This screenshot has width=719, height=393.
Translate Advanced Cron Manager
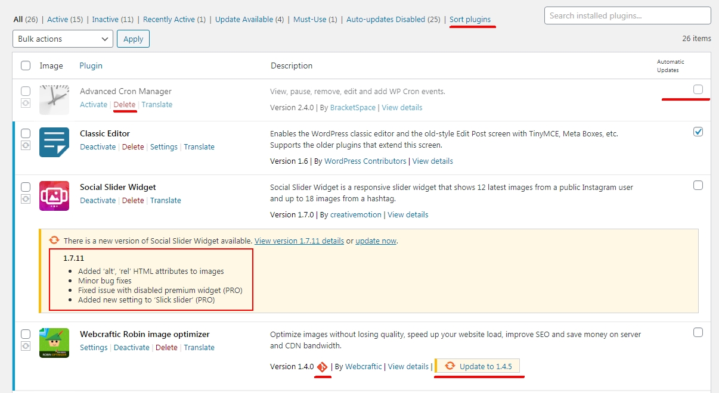tap(157, 104)
